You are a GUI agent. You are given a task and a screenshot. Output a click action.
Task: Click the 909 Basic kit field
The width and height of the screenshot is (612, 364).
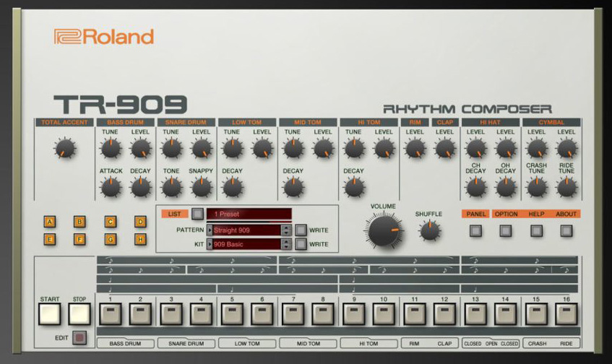coord(246,244)
